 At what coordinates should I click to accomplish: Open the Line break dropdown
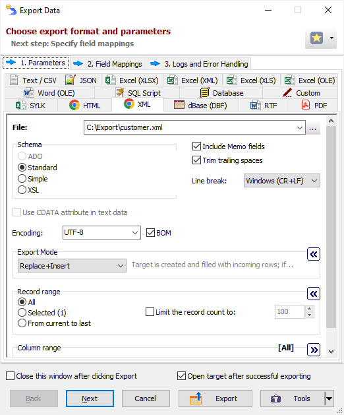[x=282, y=181]
